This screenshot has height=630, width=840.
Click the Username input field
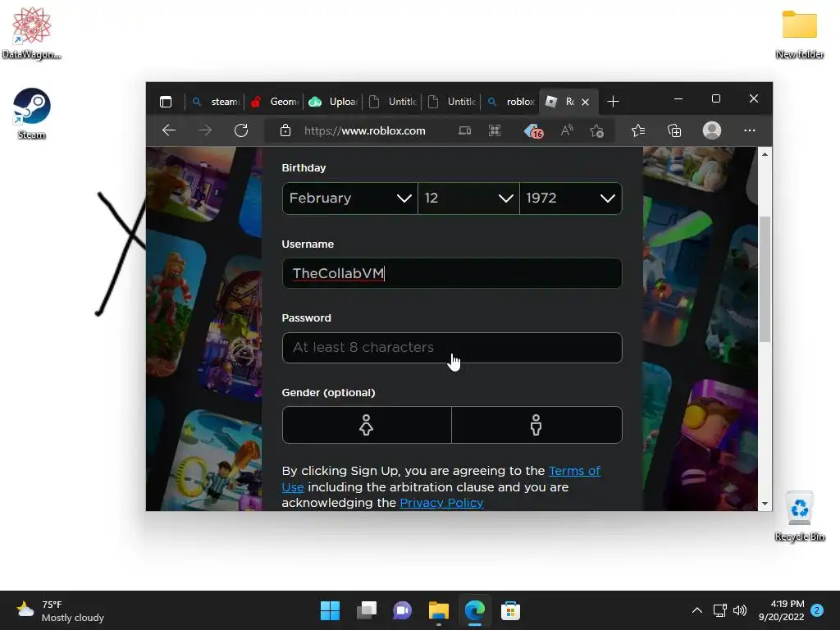[x=452, y=273]
